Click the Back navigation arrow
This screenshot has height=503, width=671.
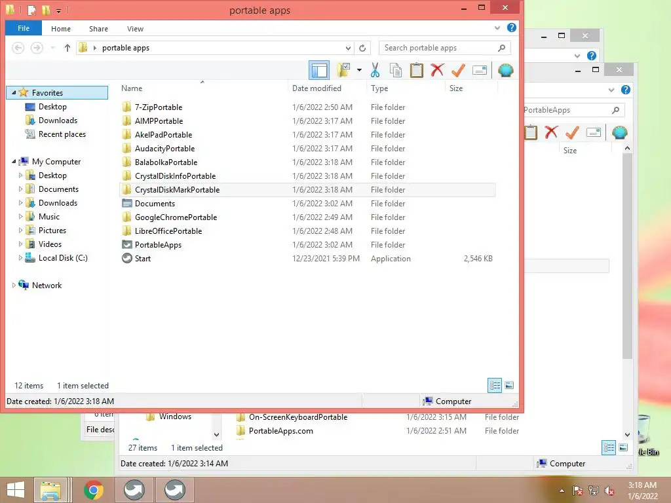point(18,48)
